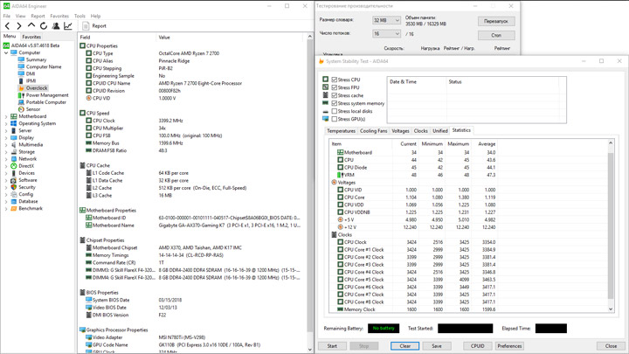The image size is (629, 354).
Task: Click the BIOS Properties section icon
Action: 82,292
